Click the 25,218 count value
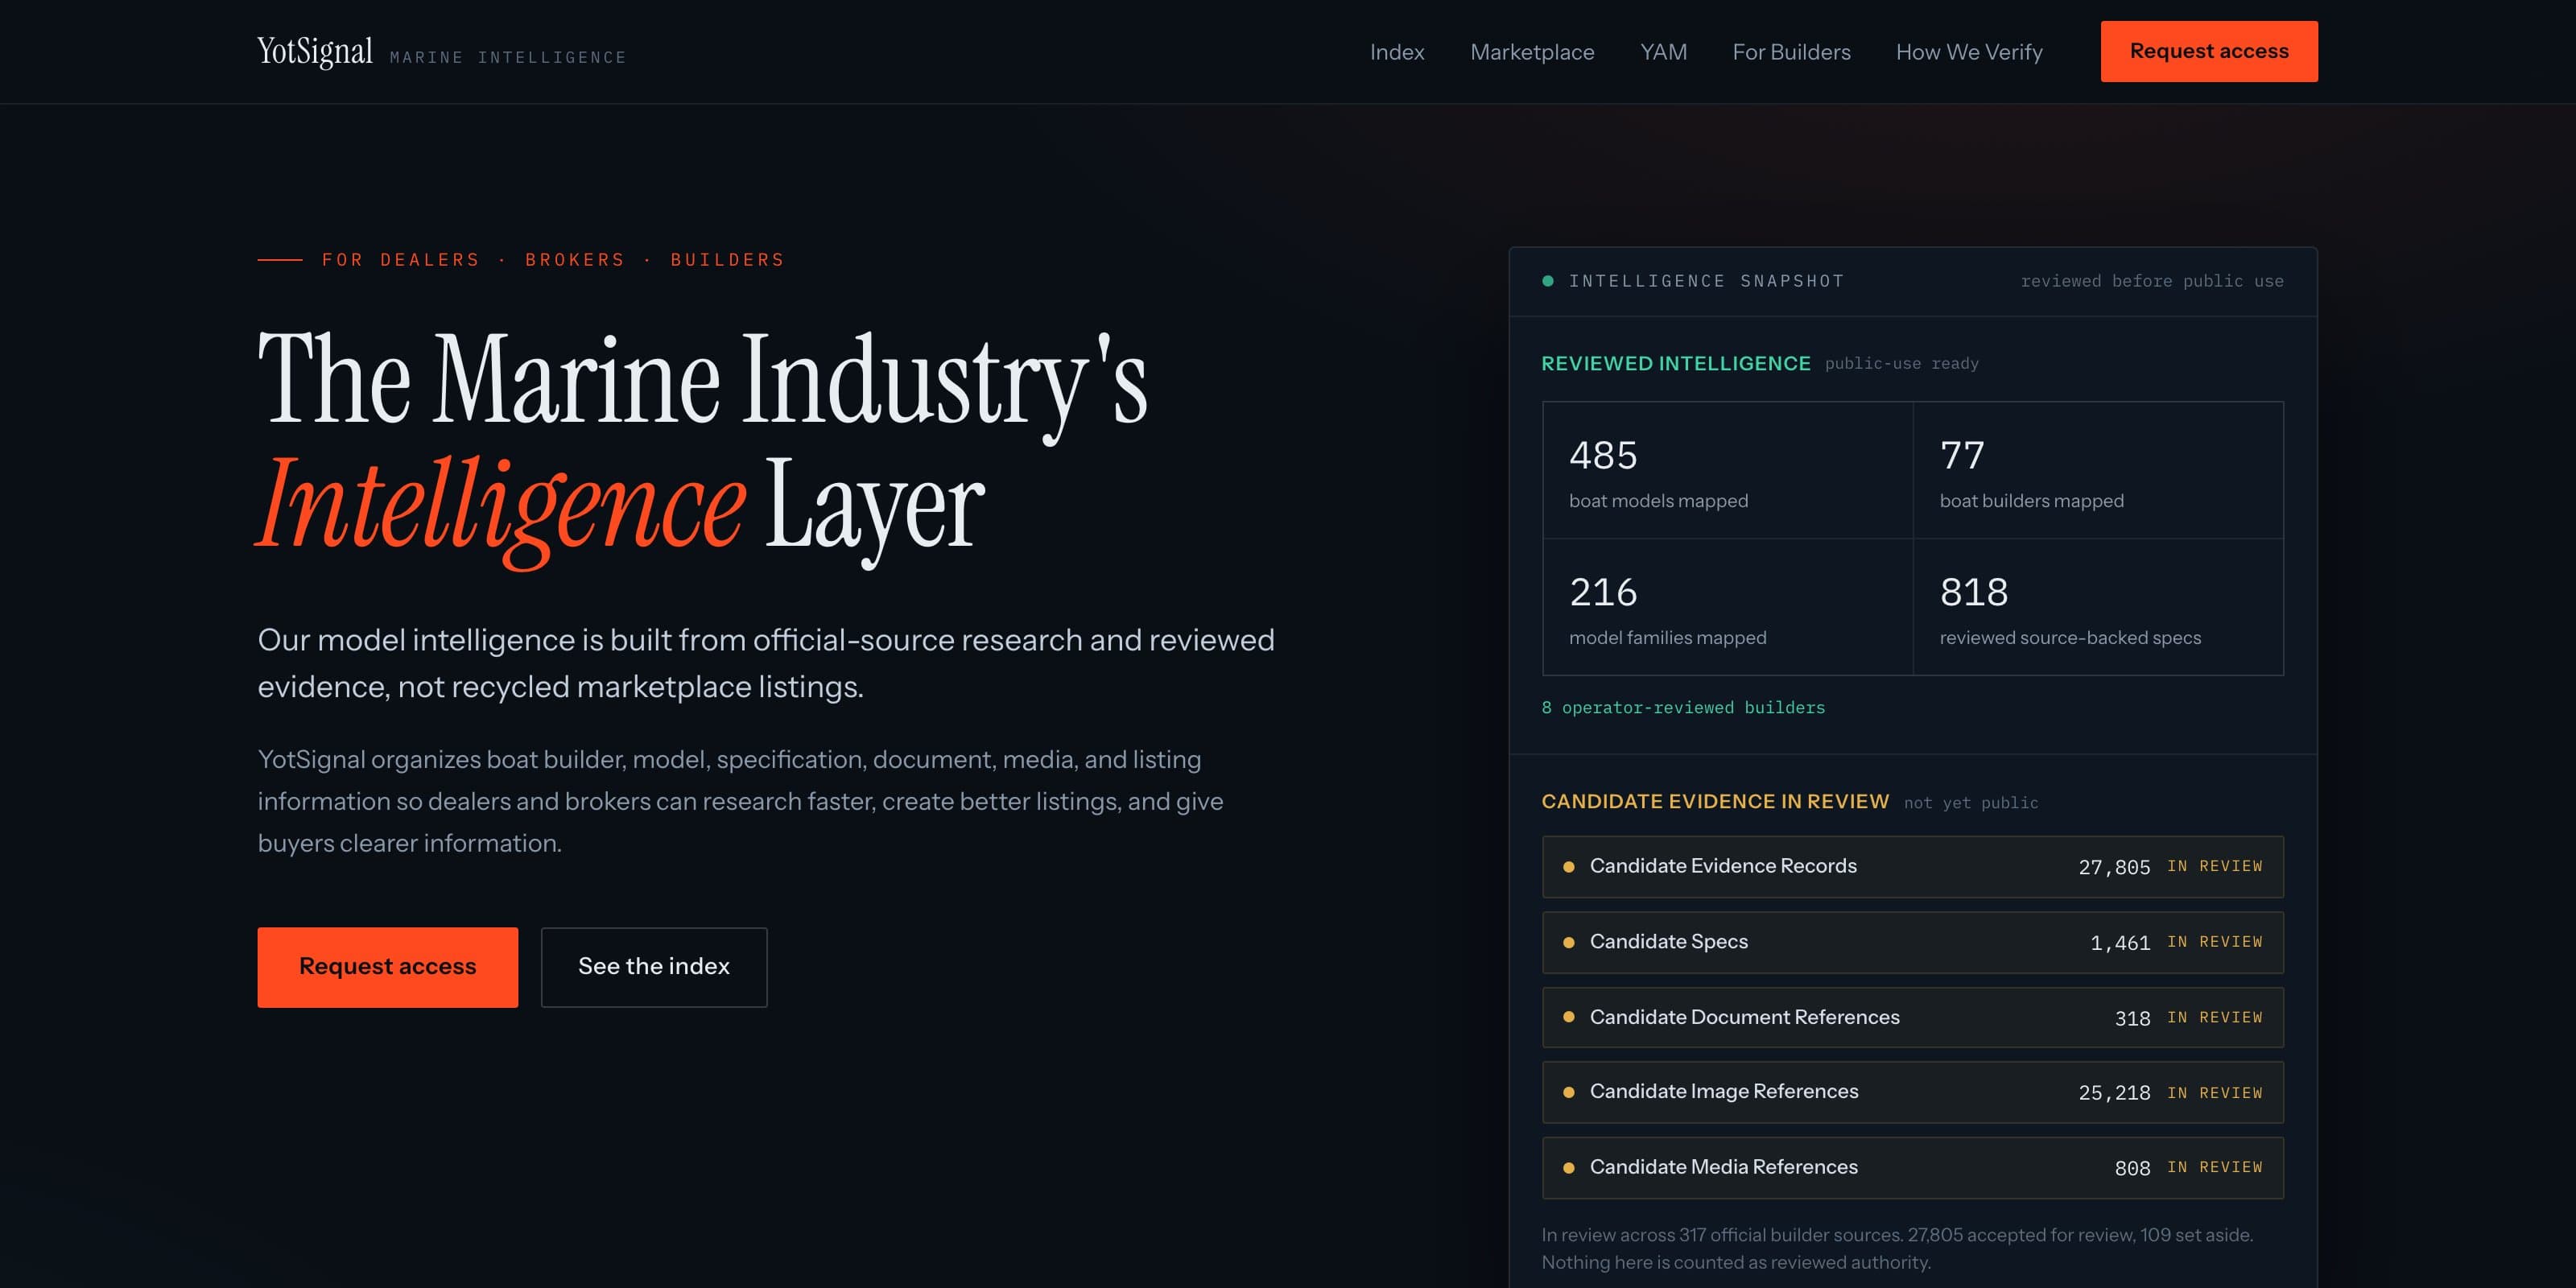 tap(2114, 1093)
